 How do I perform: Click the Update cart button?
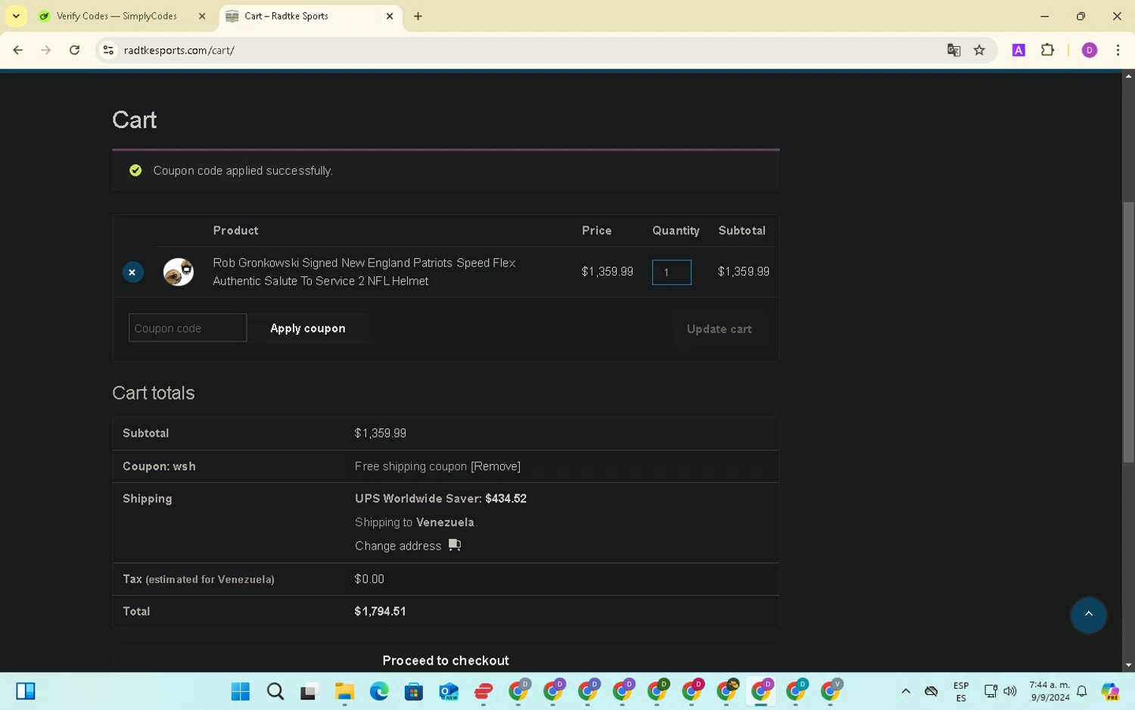coord(719,329)
